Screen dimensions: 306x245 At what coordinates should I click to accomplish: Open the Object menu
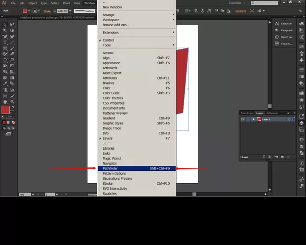pyautogui.click(x=33, y=3)
